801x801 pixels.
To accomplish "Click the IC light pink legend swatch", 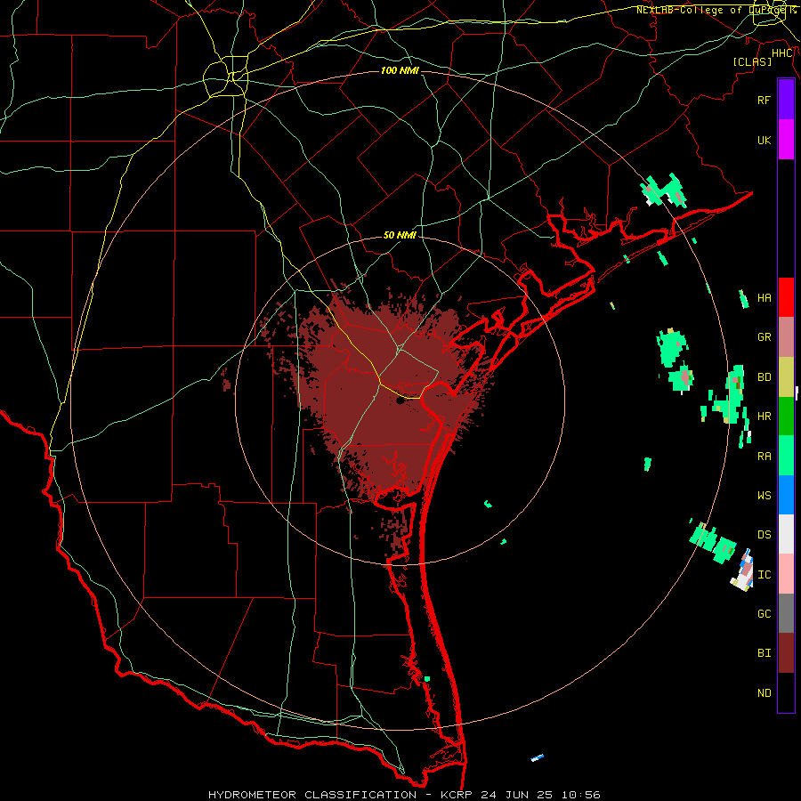I will point(786,574).
